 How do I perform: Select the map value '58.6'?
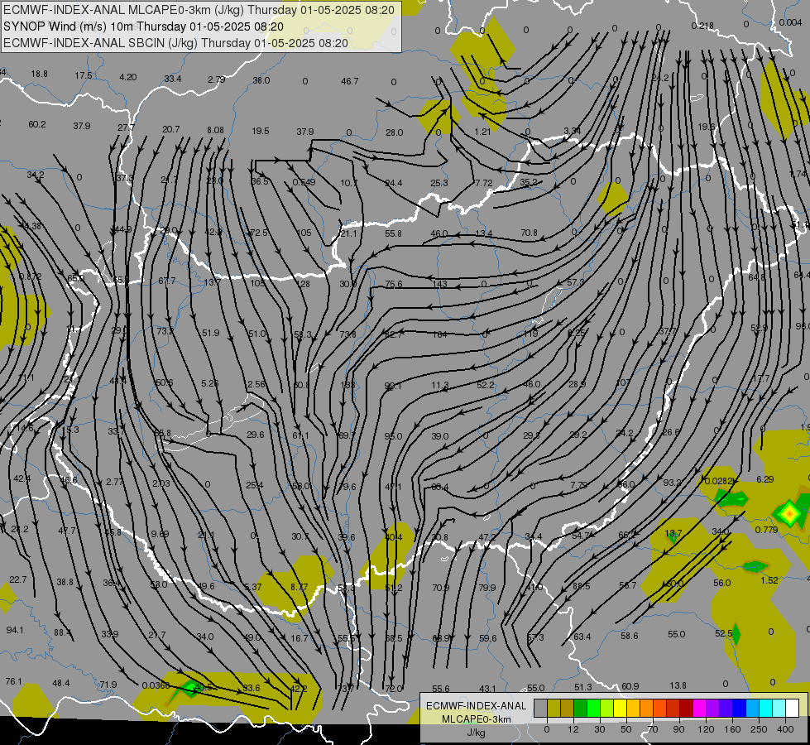629,636
